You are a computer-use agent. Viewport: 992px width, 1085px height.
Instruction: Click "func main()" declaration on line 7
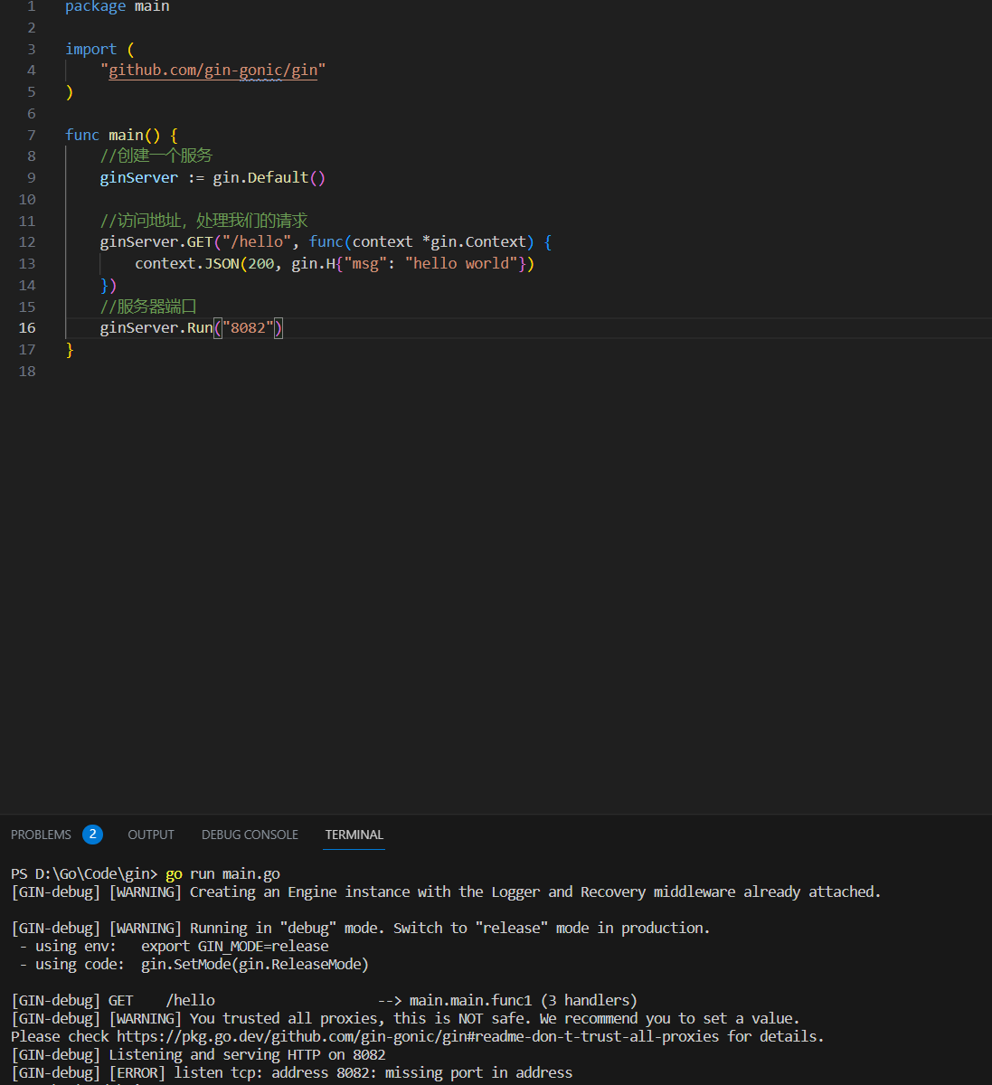pos(113,135)
